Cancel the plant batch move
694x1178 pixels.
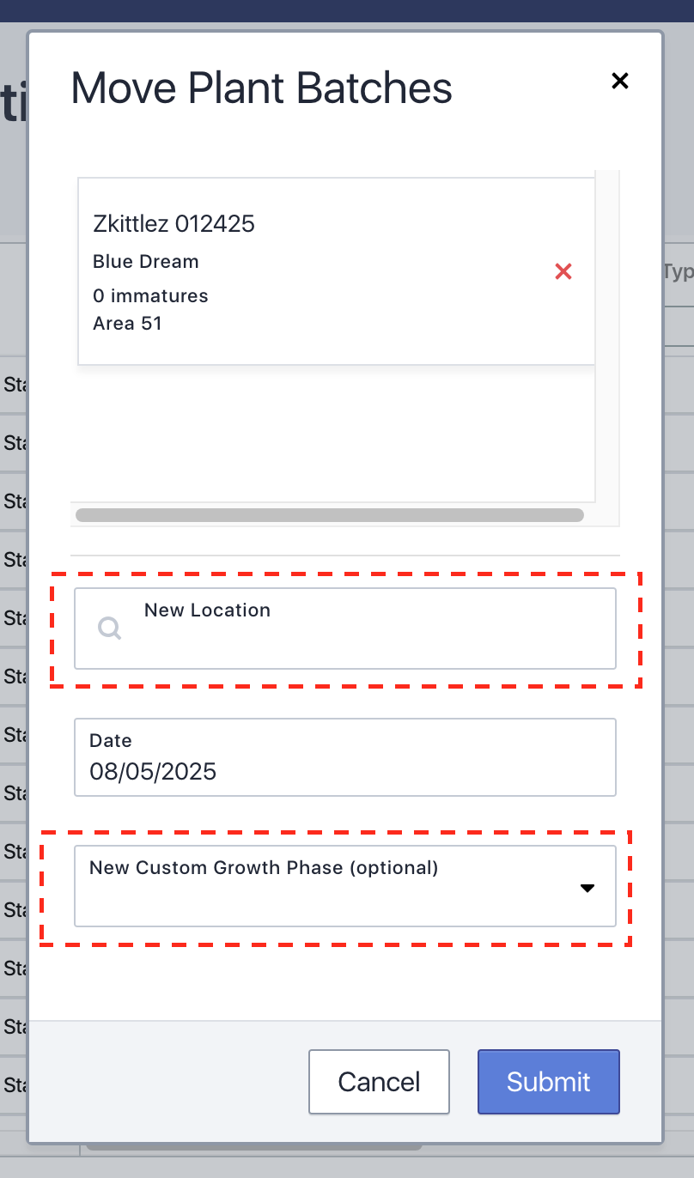point(379,1082)
